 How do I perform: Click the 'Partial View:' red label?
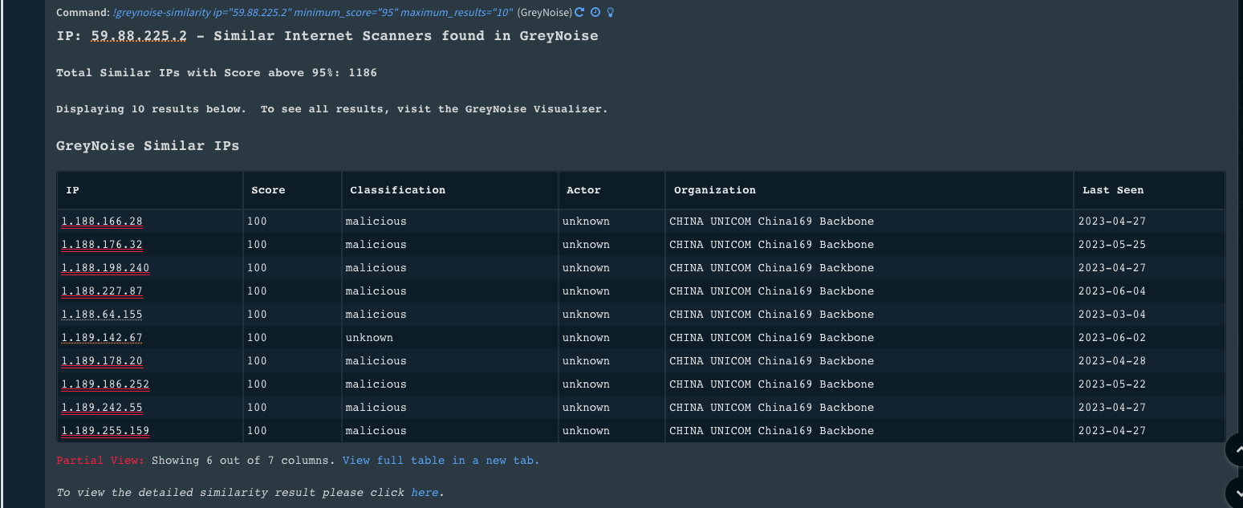click(x=100, y=461)
